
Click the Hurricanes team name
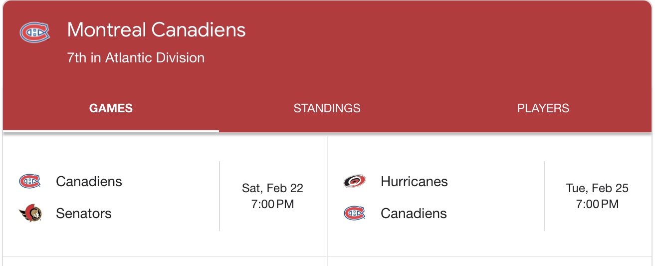[x=414, y=181]
